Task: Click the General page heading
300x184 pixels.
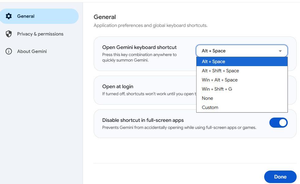Action: click(x=105, y=17)
